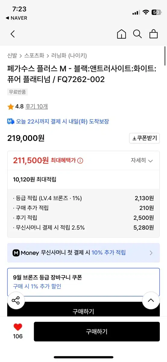The height and width of the screenshot is (362, 167).
Task: Tap the info icon beside 최대혜택가
Action: point(80,161)
